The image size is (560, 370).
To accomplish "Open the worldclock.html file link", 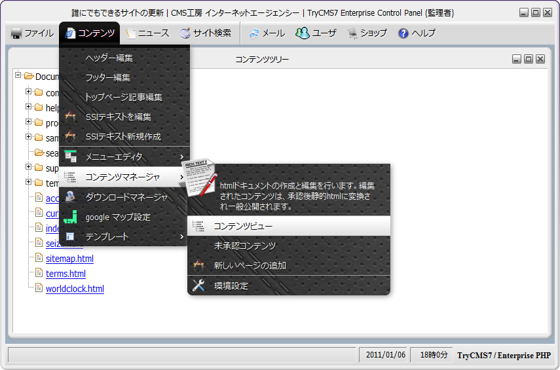I will tap(75, 289).
